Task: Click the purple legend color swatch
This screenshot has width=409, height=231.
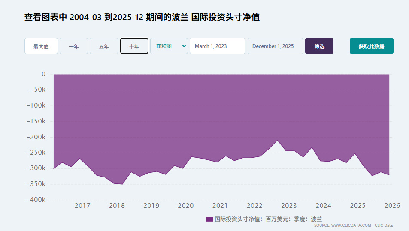Action: tap(209, 219)
